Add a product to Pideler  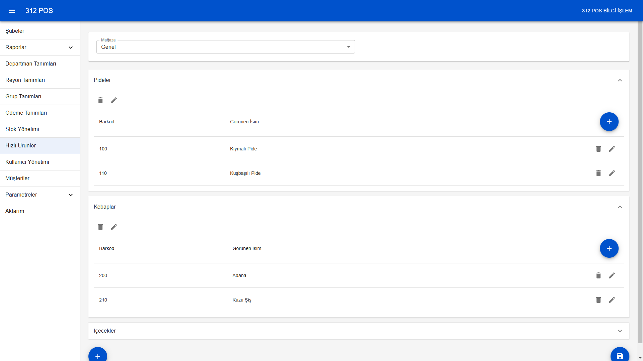tap(609, 122)
